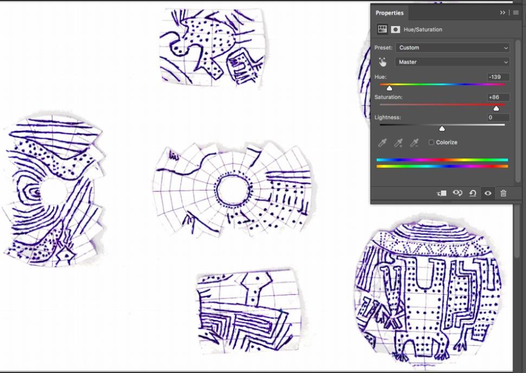Click the "Preset:" label

coord(383,48)
